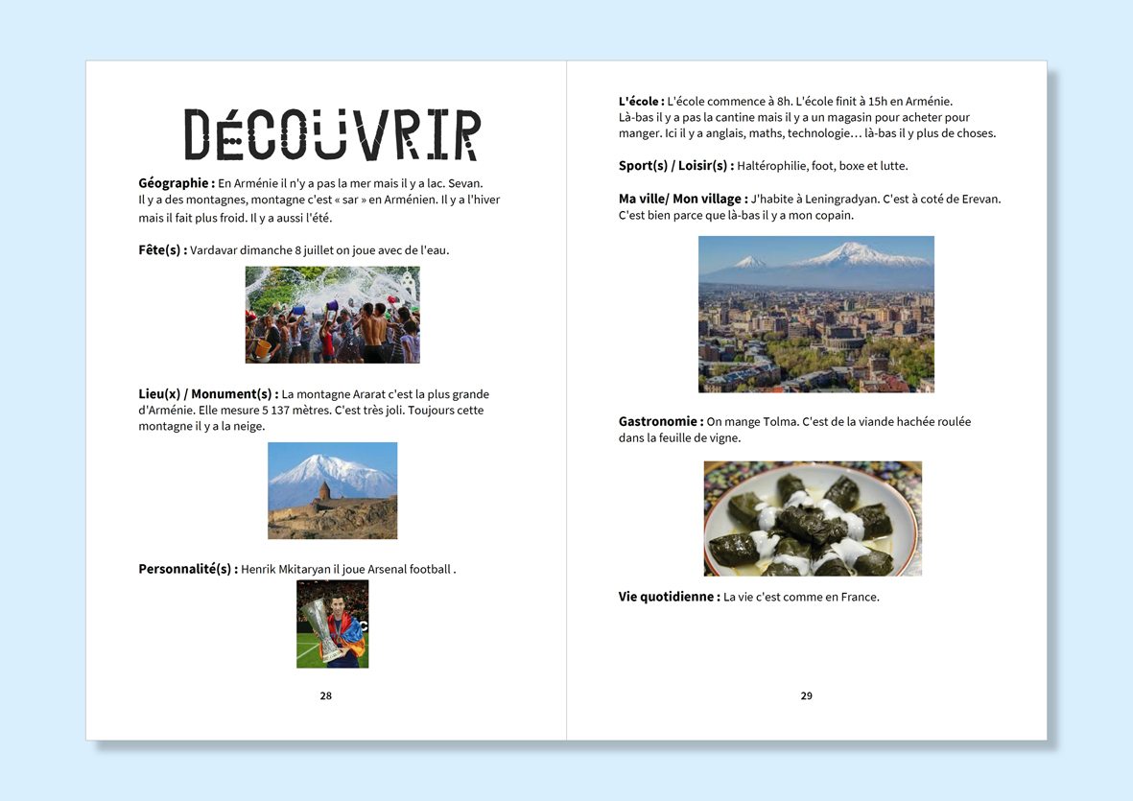
Task: Click the Sport(s) / Loisir(s) heading
Action: tap(675, 166)
